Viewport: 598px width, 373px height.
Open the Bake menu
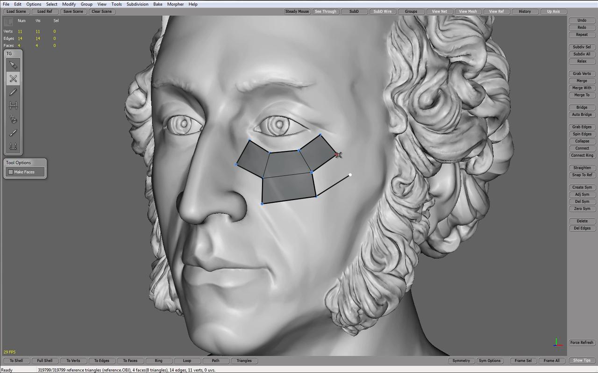[158, 4]
